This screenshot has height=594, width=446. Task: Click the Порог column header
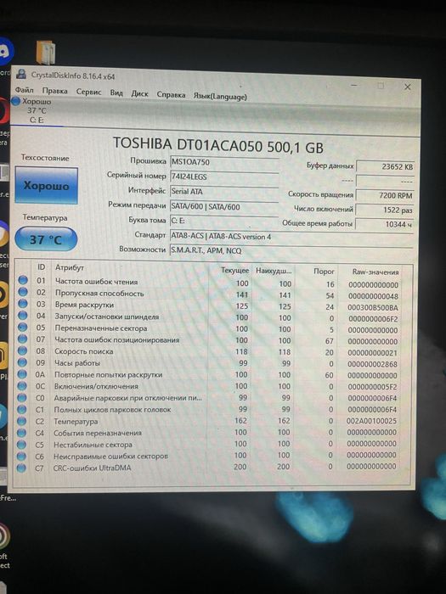tap(324, 272)
